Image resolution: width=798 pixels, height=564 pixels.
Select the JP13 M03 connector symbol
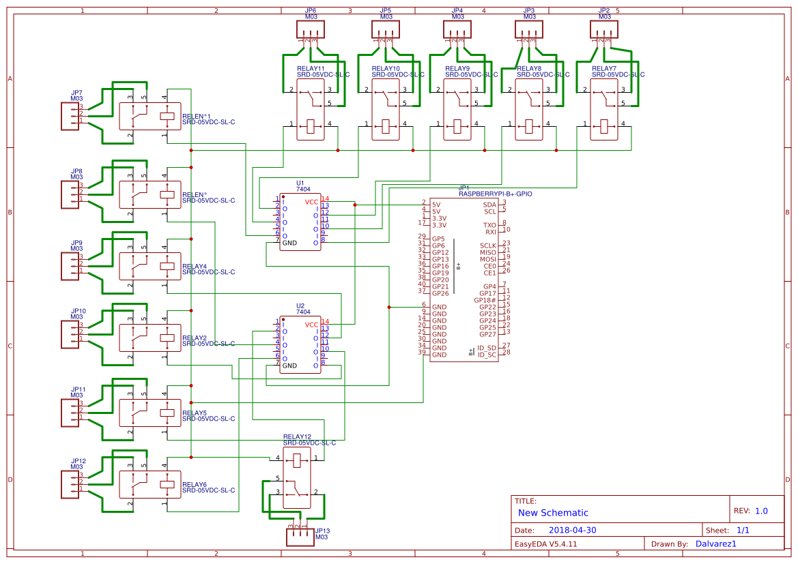pos(300,537)
